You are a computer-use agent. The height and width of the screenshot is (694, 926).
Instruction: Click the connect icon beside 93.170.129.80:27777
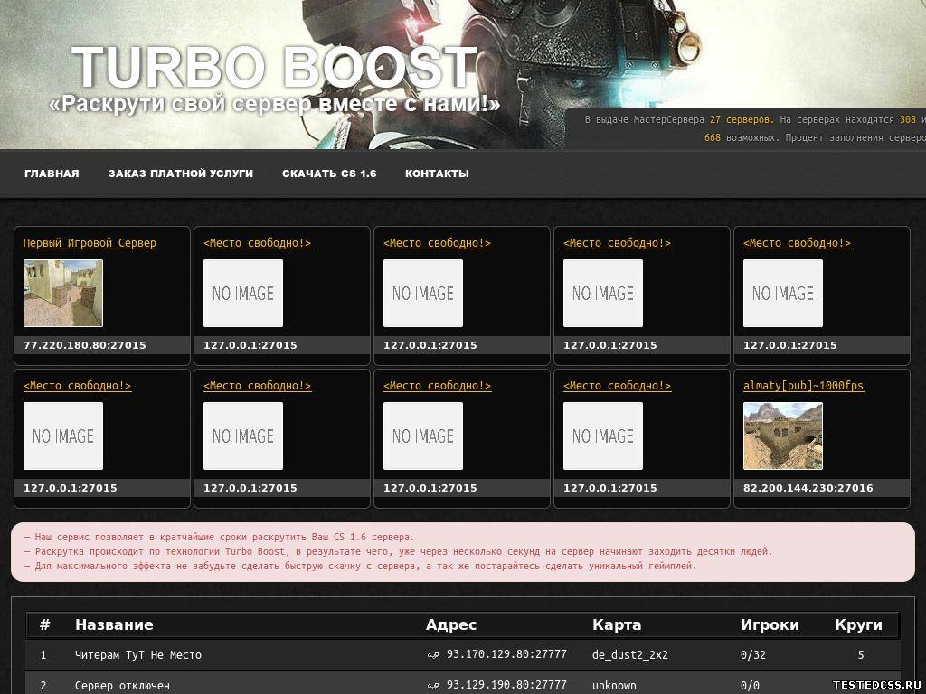tap(433, 655)
